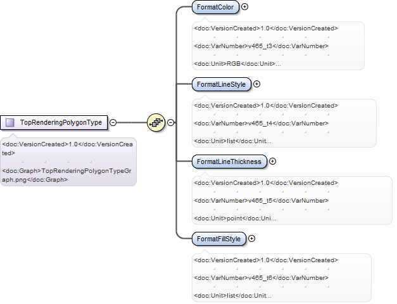The width and height of the screenshot is (397, 304).
Task: Select the TopRenderingPolygonType complex type node
Action: (x=54, y=123)
